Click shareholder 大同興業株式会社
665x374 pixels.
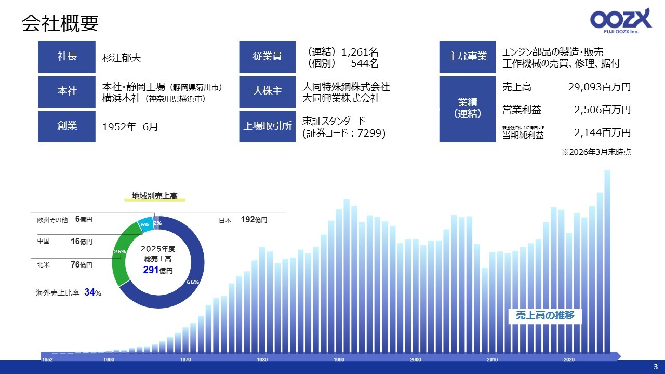click(341, 98)
